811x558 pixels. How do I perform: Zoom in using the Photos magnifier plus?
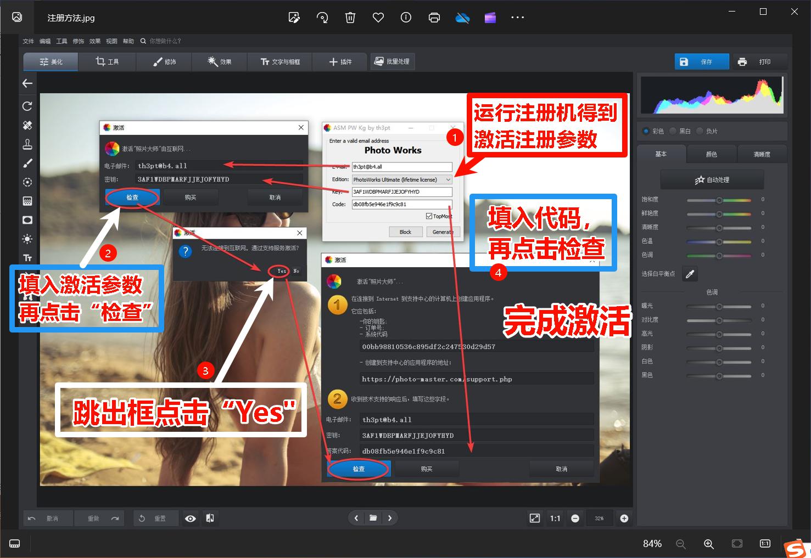click(x=709, y=544)
